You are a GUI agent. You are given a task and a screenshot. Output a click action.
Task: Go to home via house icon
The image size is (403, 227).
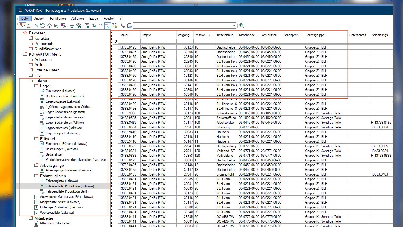pyautogui.click(x=50, y=26)
